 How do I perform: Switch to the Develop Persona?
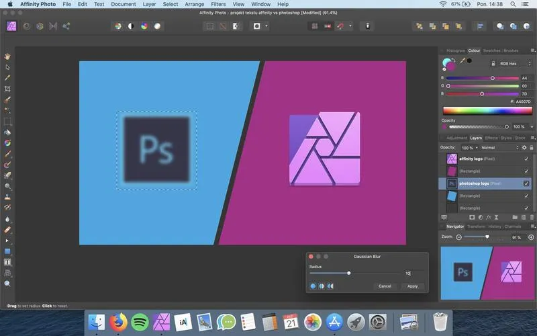point(40,26)
